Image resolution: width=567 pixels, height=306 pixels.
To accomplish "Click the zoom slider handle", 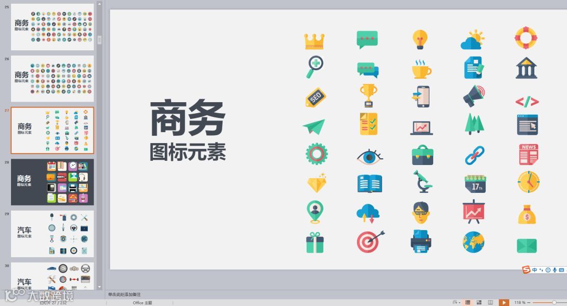I will (554, 302).
